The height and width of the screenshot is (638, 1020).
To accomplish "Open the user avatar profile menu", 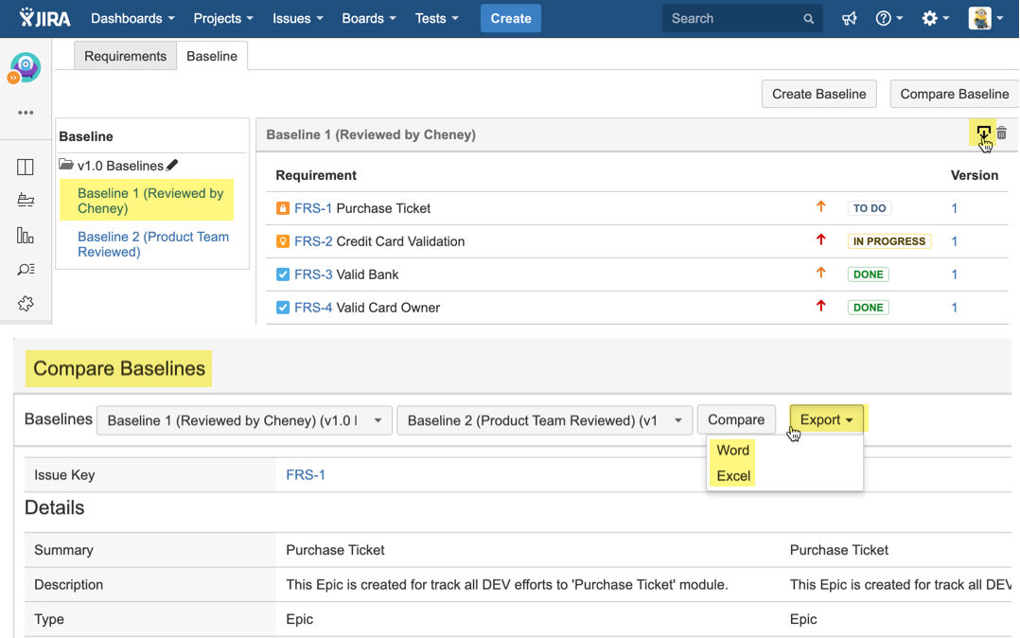I will 985,19.
